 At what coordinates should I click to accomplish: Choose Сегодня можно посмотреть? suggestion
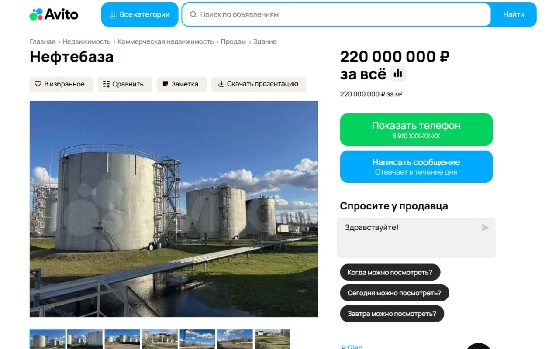click(394, 293)
